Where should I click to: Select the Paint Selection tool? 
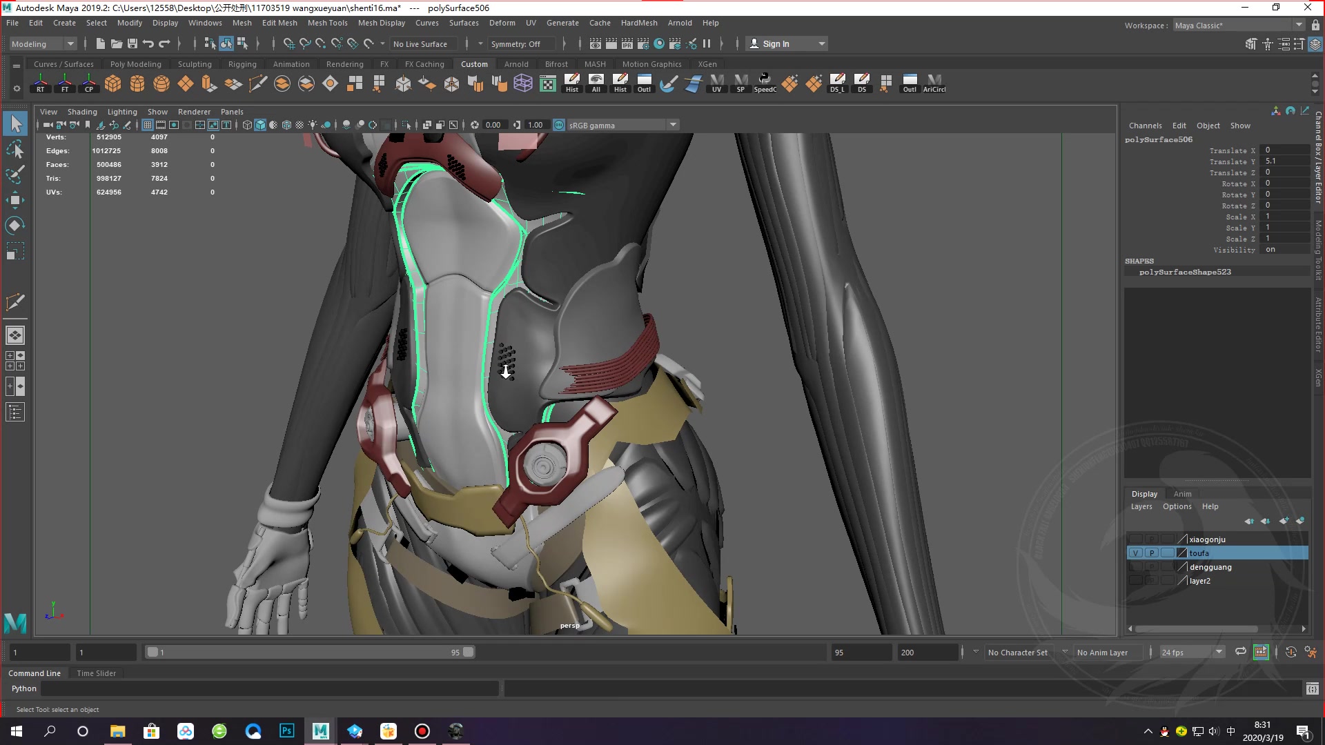click(15, 175)
